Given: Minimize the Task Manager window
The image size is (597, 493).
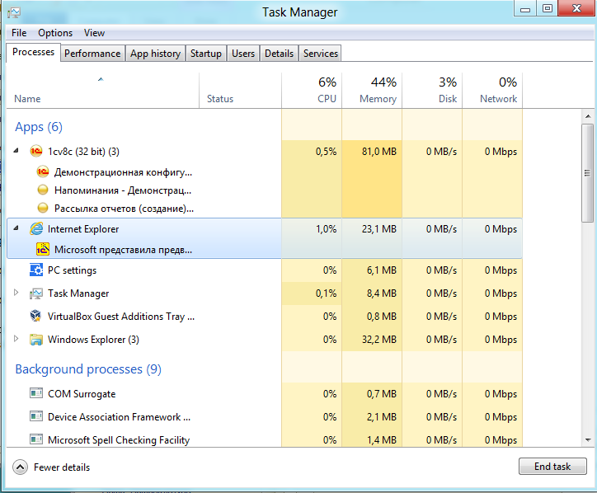Looking at the screenshot, I should click(525, 9).
